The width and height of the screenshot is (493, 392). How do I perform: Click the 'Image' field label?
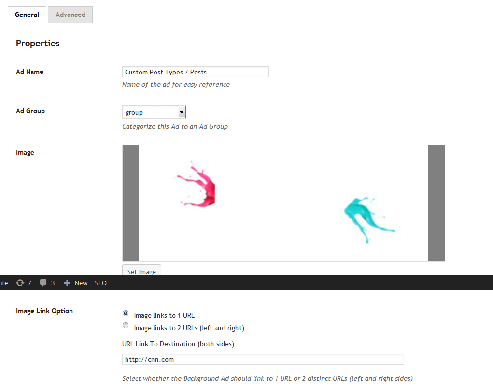point(25,153)
